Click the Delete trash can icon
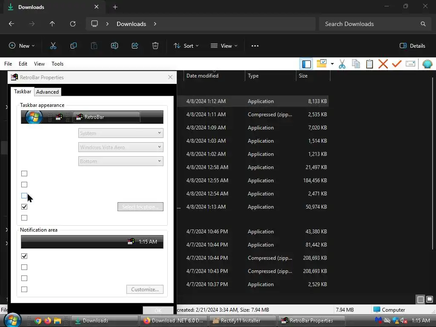436x327 pixels. pyautogui.click(x=155, y=46)
